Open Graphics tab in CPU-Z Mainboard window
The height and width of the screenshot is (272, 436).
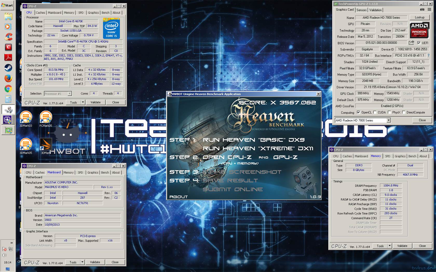click(93, 173)
